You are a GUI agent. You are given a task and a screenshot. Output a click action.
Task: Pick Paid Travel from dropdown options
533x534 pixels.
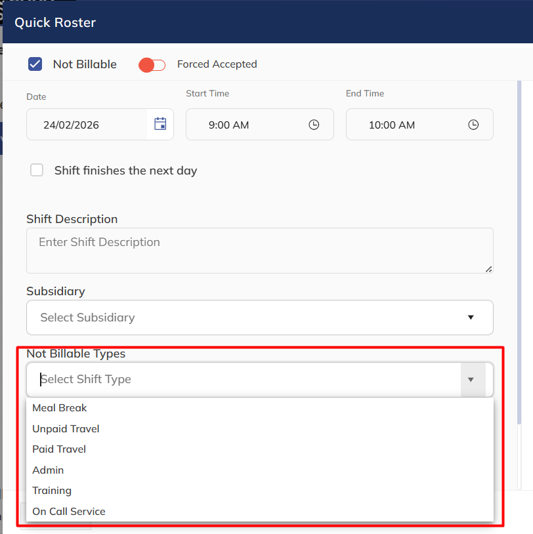coord(59,449)
